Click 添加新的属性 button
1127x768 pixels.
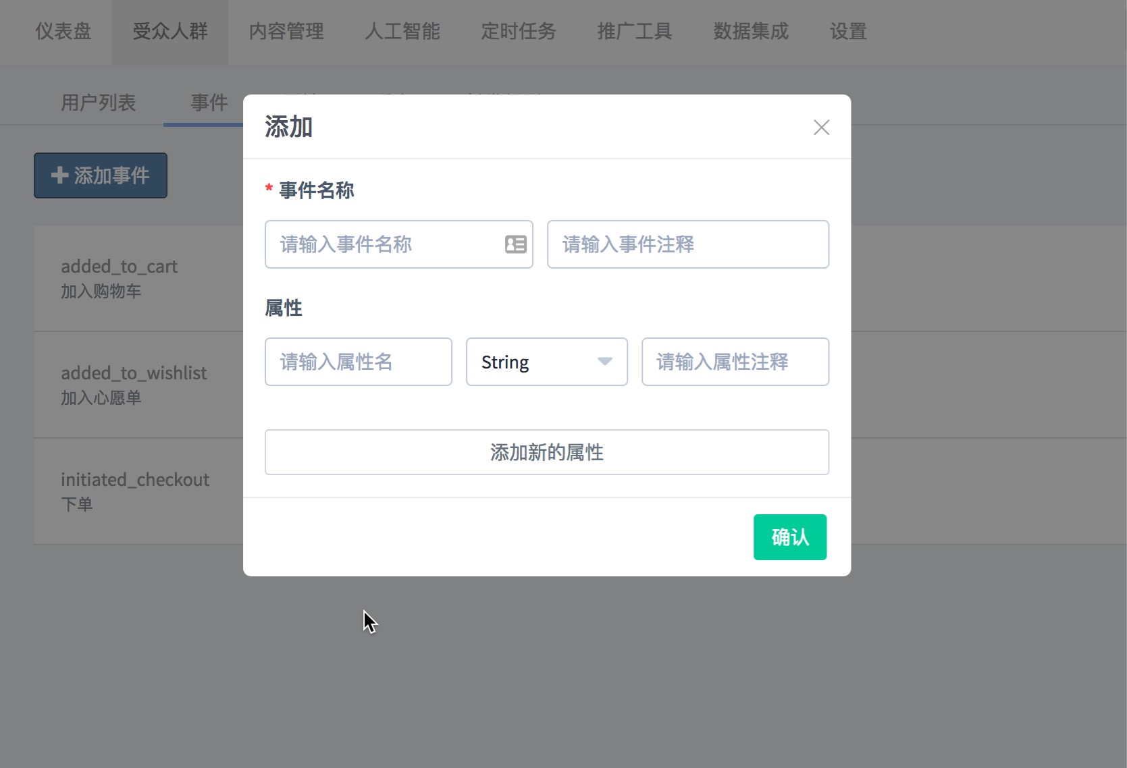pyautogui.click(x=547, y=452)
